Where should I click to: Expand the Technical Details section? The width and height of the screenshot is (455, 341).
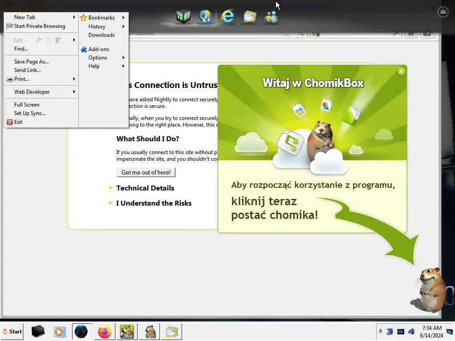[145, 188]
